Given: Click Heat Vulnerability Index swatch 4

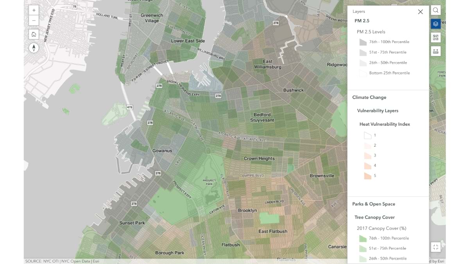Looking at the screenshot, I should pyautogui.click(x=367, y=166).
